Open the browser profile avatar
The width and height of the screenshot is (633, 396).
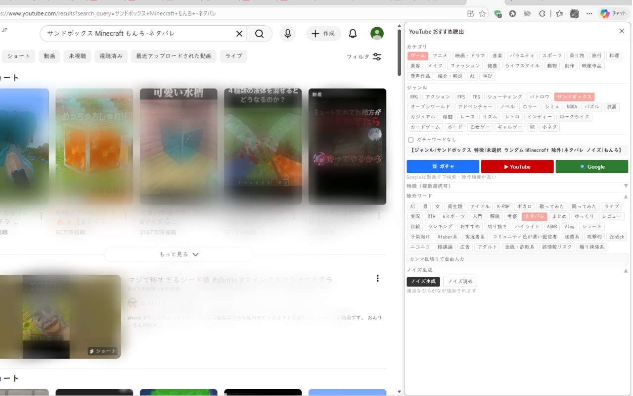pyautogui.click(x=574, y=14)
